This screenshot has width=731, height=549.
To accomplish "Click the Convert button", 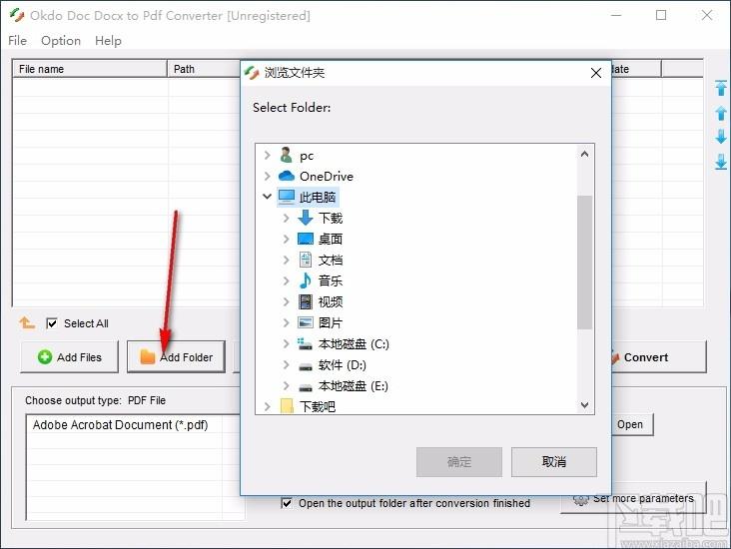I will (658, 357).
